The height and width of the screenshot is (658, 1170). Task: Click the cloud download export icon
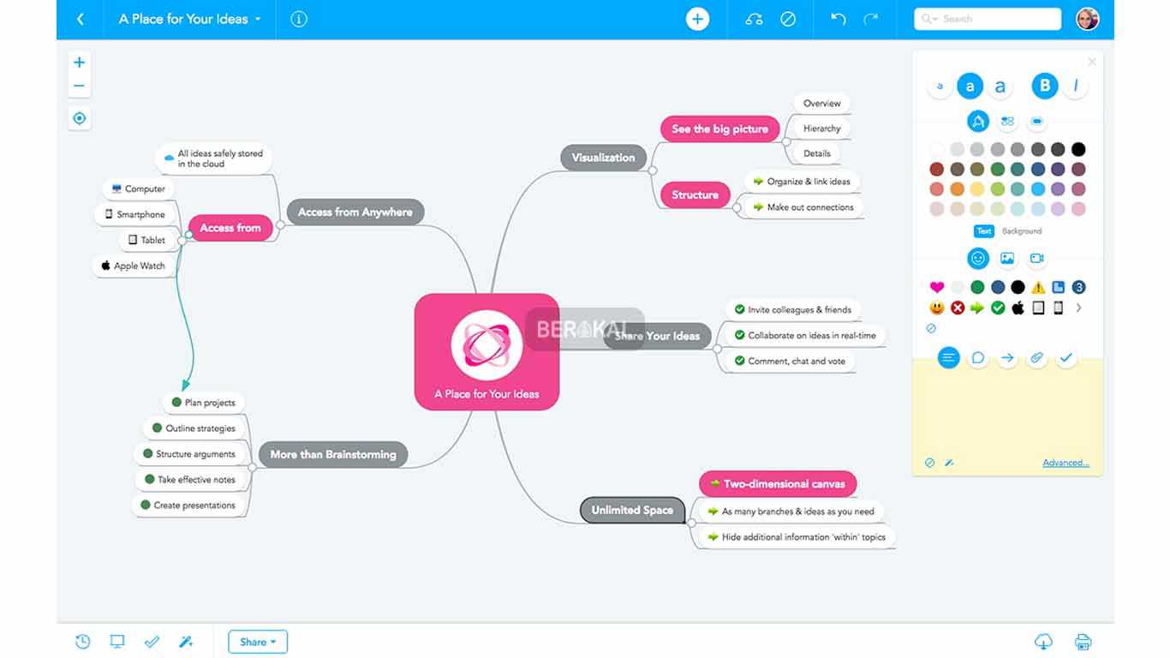point(1043,642)
